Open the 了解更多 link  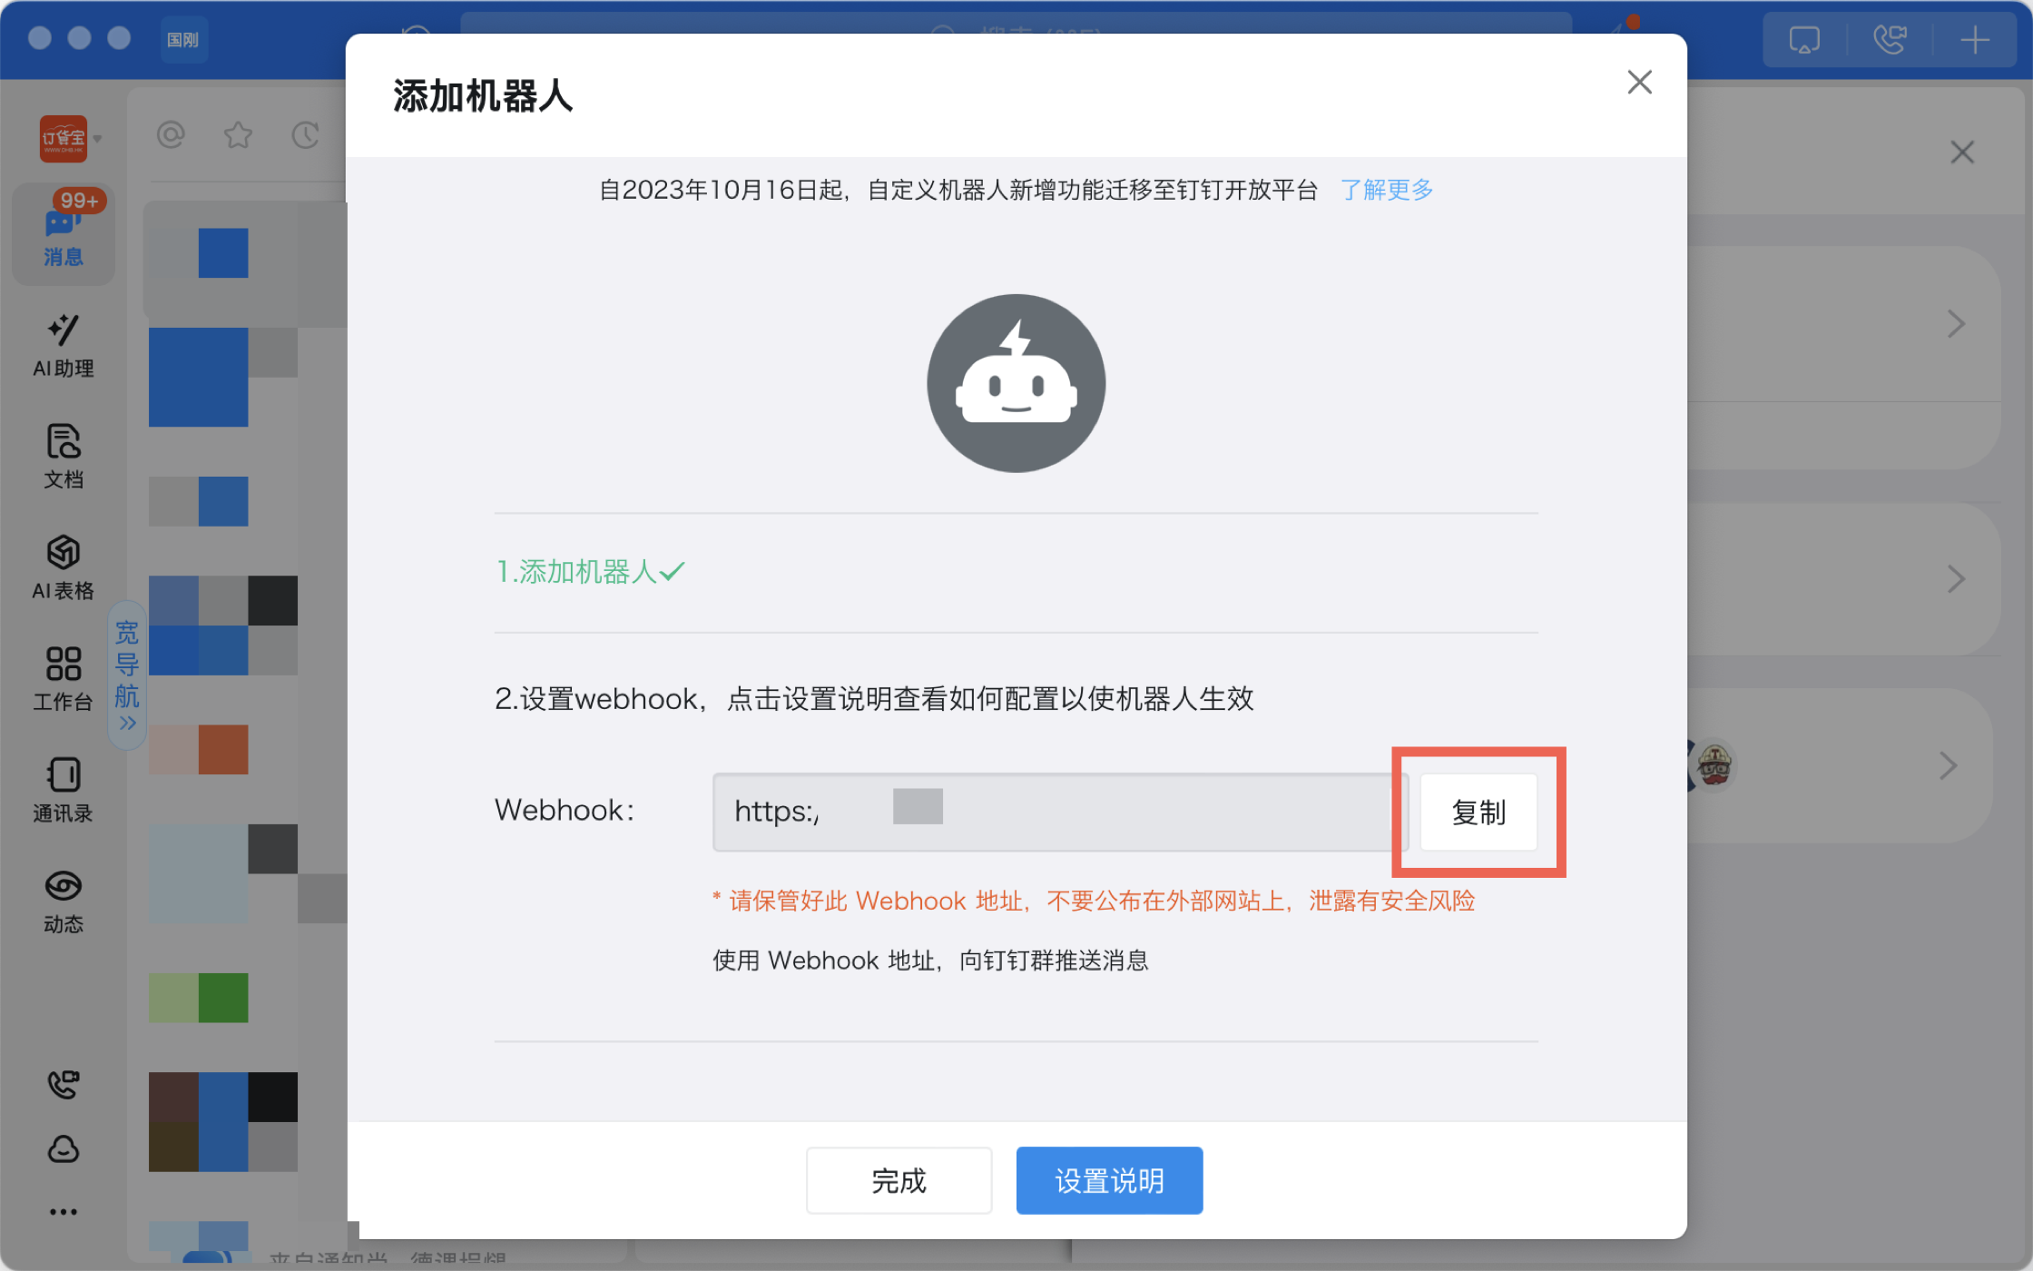coord(1386,190)
